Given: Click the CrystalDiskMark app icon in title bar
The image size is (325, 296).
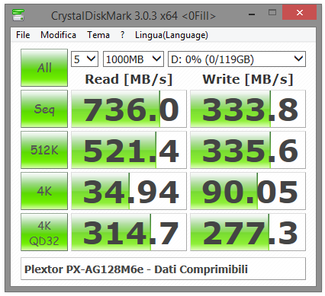Looking at the screenshot, I should [x=18, y=15].
